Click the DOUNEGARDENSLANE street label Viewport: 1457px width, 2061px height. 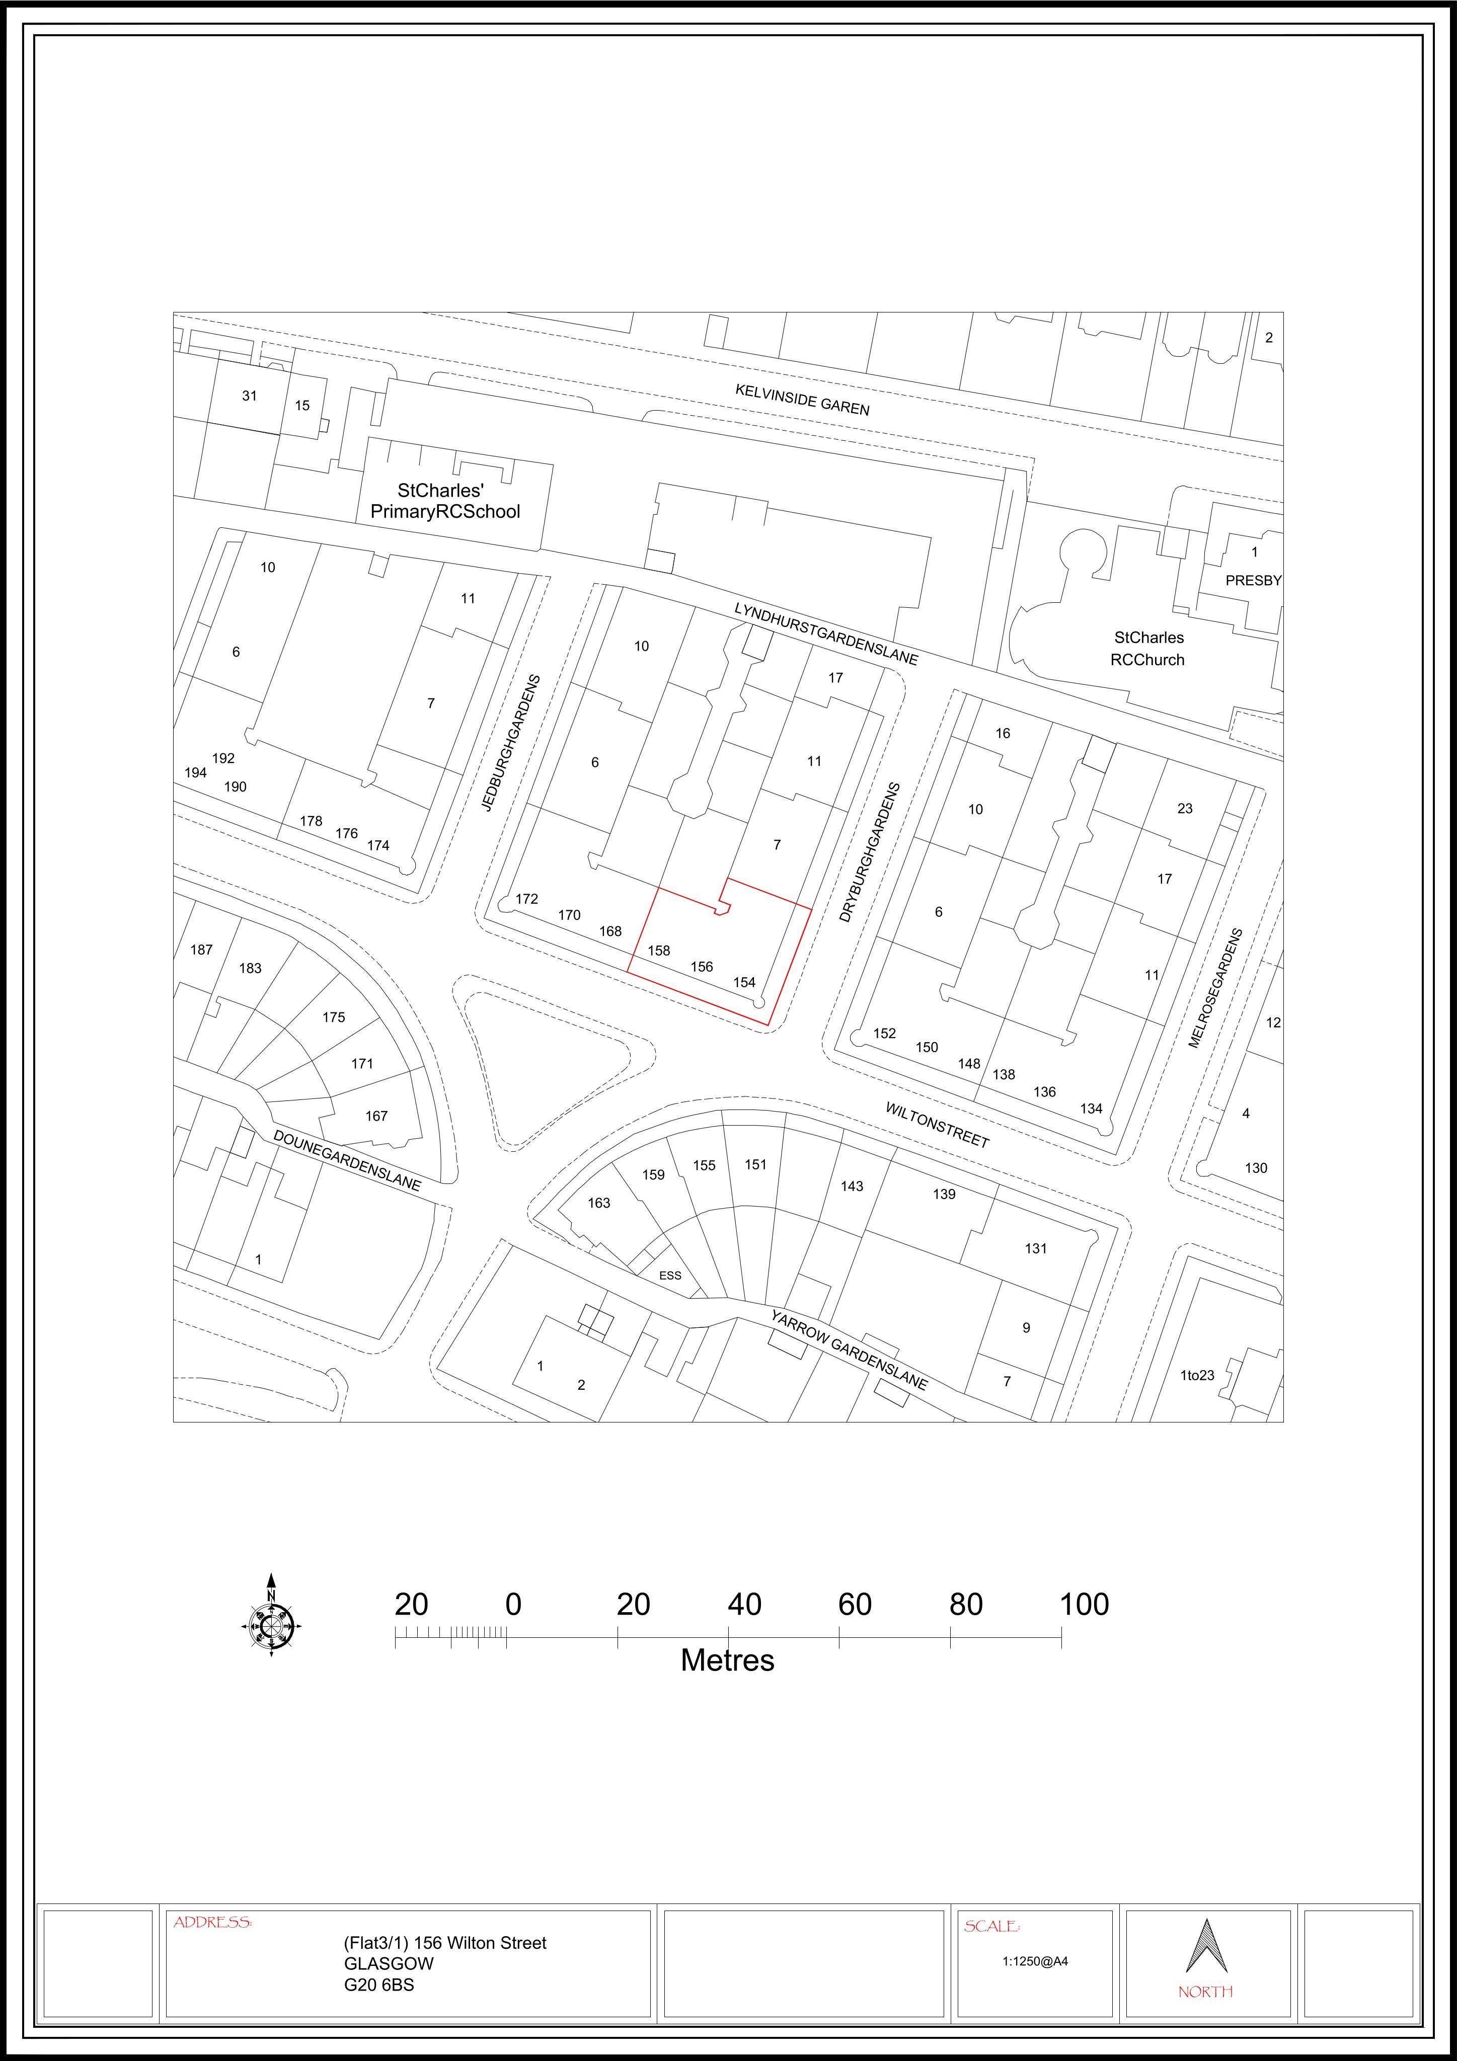[x=347, y=1160]
